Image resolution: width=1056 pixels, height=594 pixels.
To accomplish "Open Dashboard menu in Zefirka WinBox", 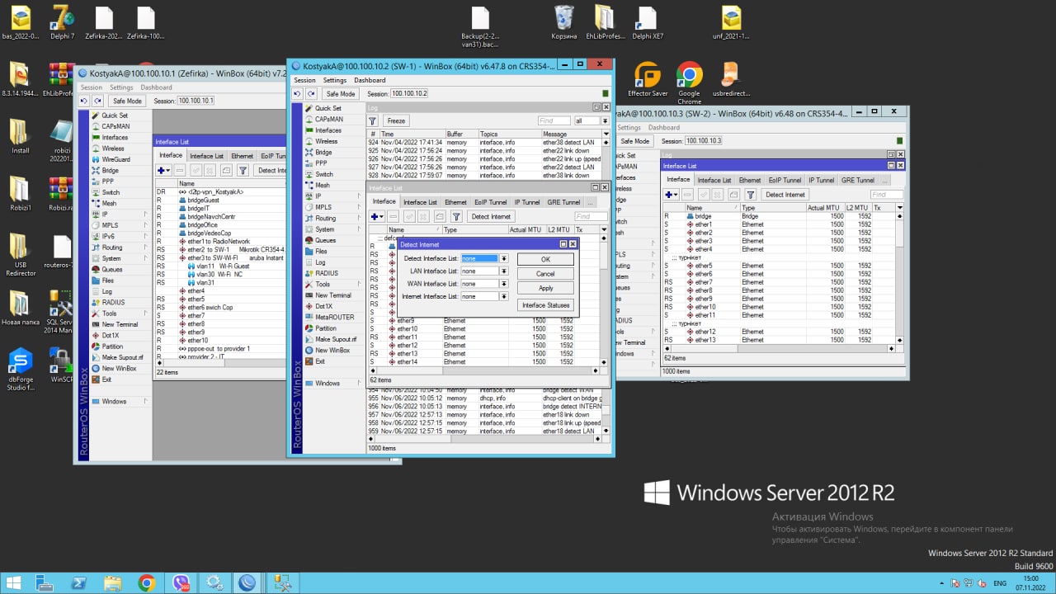I will (x=156, y=87).
